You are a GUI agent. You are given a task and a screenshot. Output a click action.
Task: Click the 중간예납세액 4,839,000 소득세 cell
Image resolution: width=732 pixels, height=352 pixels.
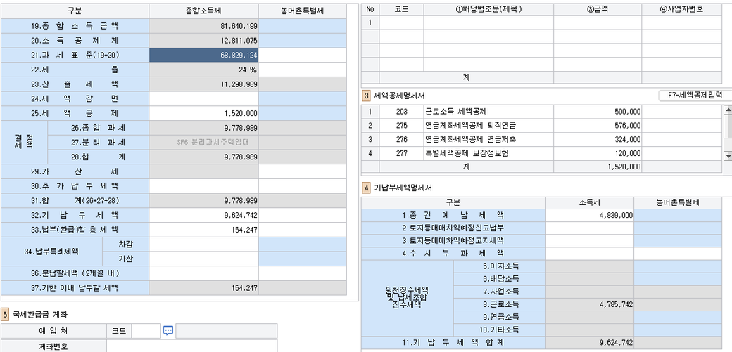[x=590, y=215]
